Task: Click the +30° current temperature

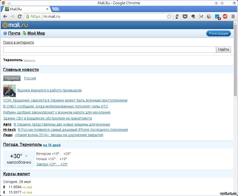Action: [x=16, y=156]
